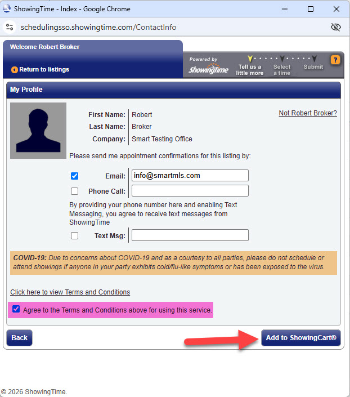The height and width of the screenshot is (397, 350).
Task: Click the Text Msg number input field
Action: pos(190,235)
